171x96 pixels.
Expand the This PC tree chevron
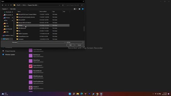coord(2,39)
